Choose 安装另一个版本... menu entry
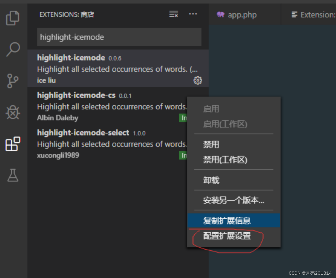This screenshot has height=278, width=336. click(234, 200)
